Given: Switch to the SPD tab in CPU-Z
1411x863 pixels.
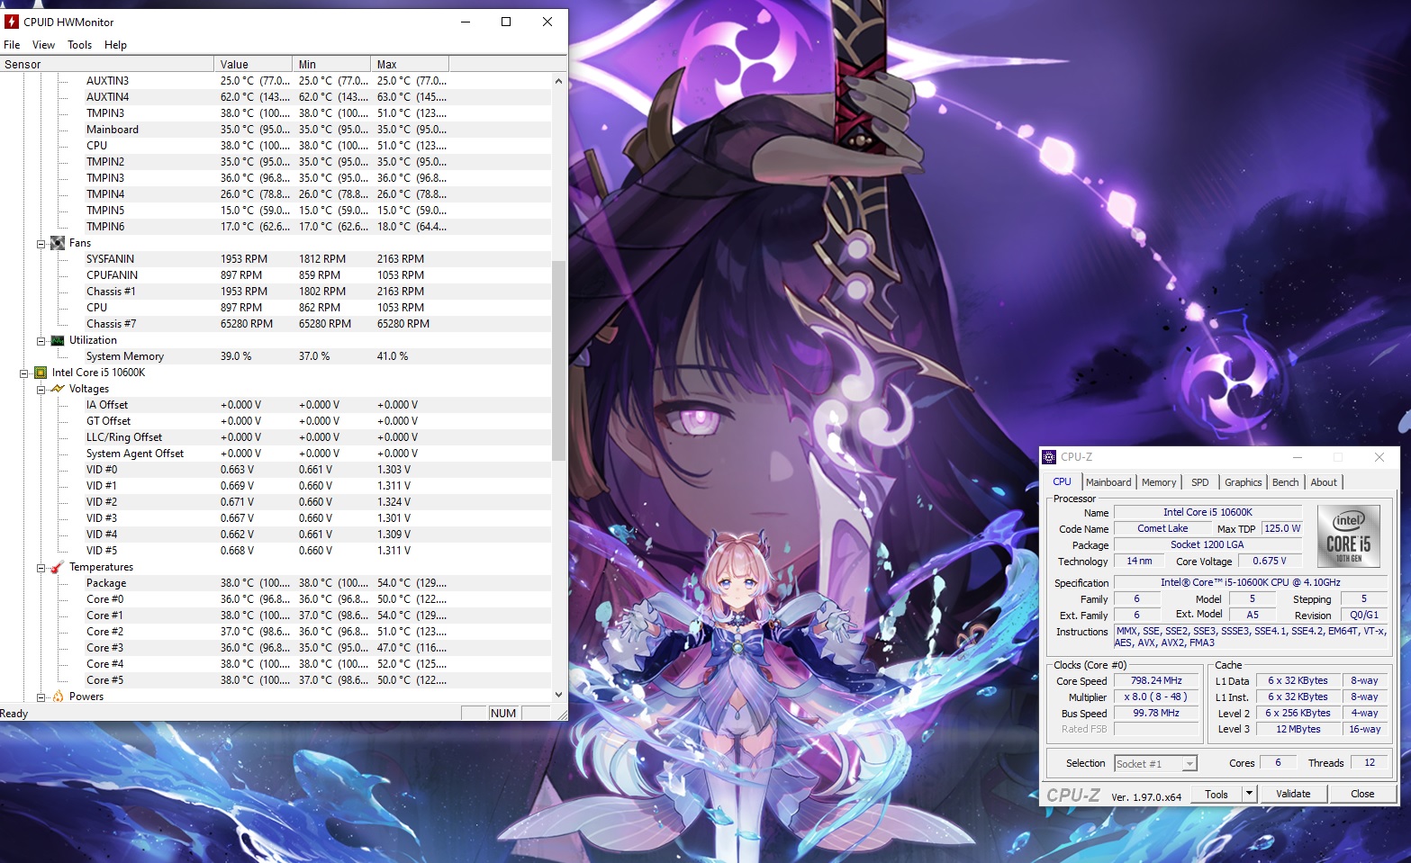Looking at the screenshot, I should click(1200, 482).
